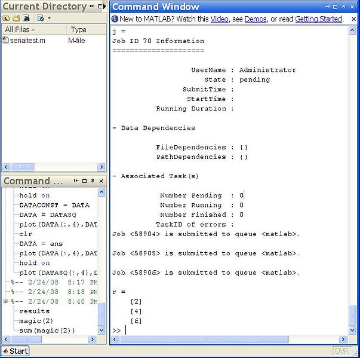Open the MATLAB Start menu button
The width and height of the screenshot is (360, 358).
pyautogui.click(x=16, y=351)
